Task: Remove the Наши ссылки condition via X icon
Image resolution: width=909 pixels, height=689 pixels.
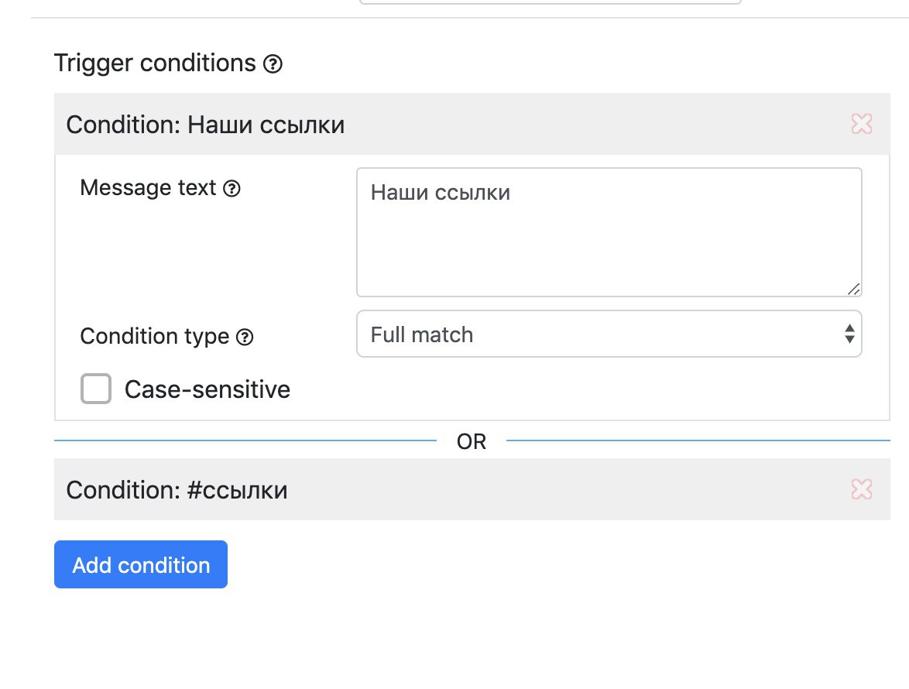Action: pos(862,123)
